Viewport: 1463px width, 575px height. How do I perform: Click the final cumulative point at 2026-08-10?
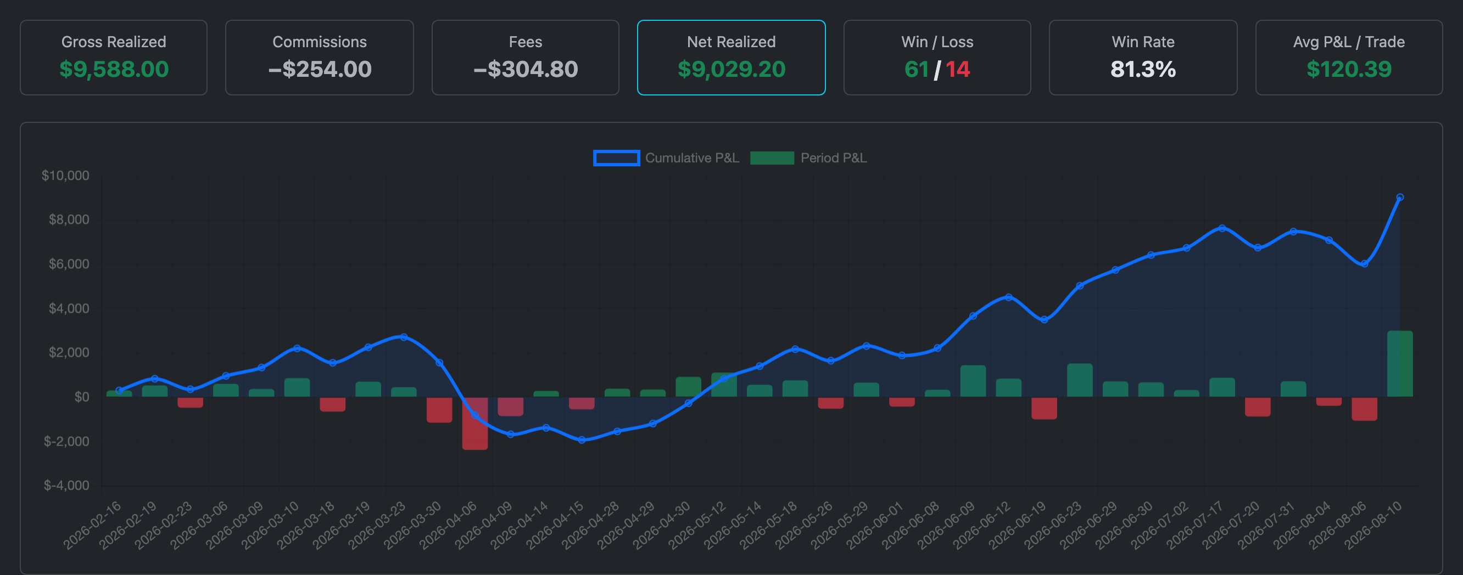1399,198
